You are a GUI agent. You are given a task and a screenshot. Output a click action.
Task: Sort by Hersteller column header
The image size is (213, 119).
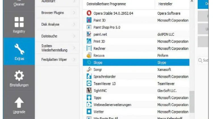pyautogui.click(x=172, y=4)
